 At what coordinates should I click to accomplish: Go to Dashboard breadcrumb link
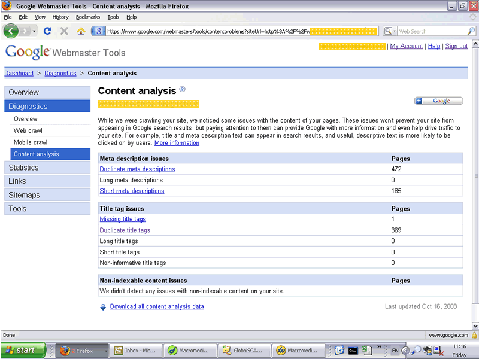pyautogui.click(x=19, y=73)
